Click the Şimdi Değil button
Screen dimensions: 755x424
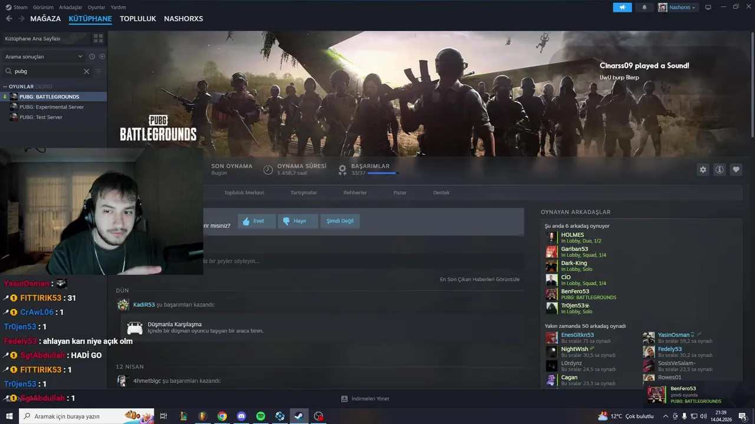[340, 221]
